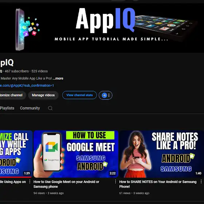The image size is (204, 204).
Task: Click the vidIQ round badge icon
Action: point(104,95)
